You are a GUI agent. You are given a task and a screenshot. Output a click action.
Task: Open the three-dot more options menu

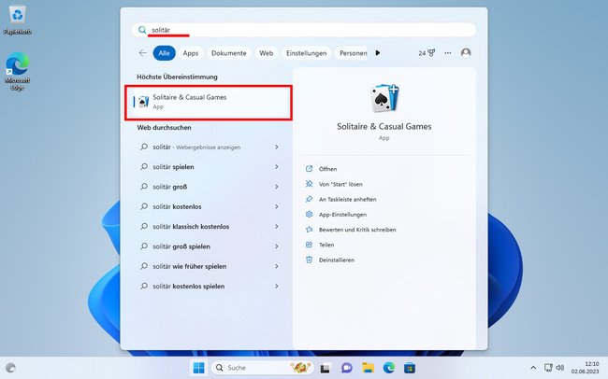448,53
